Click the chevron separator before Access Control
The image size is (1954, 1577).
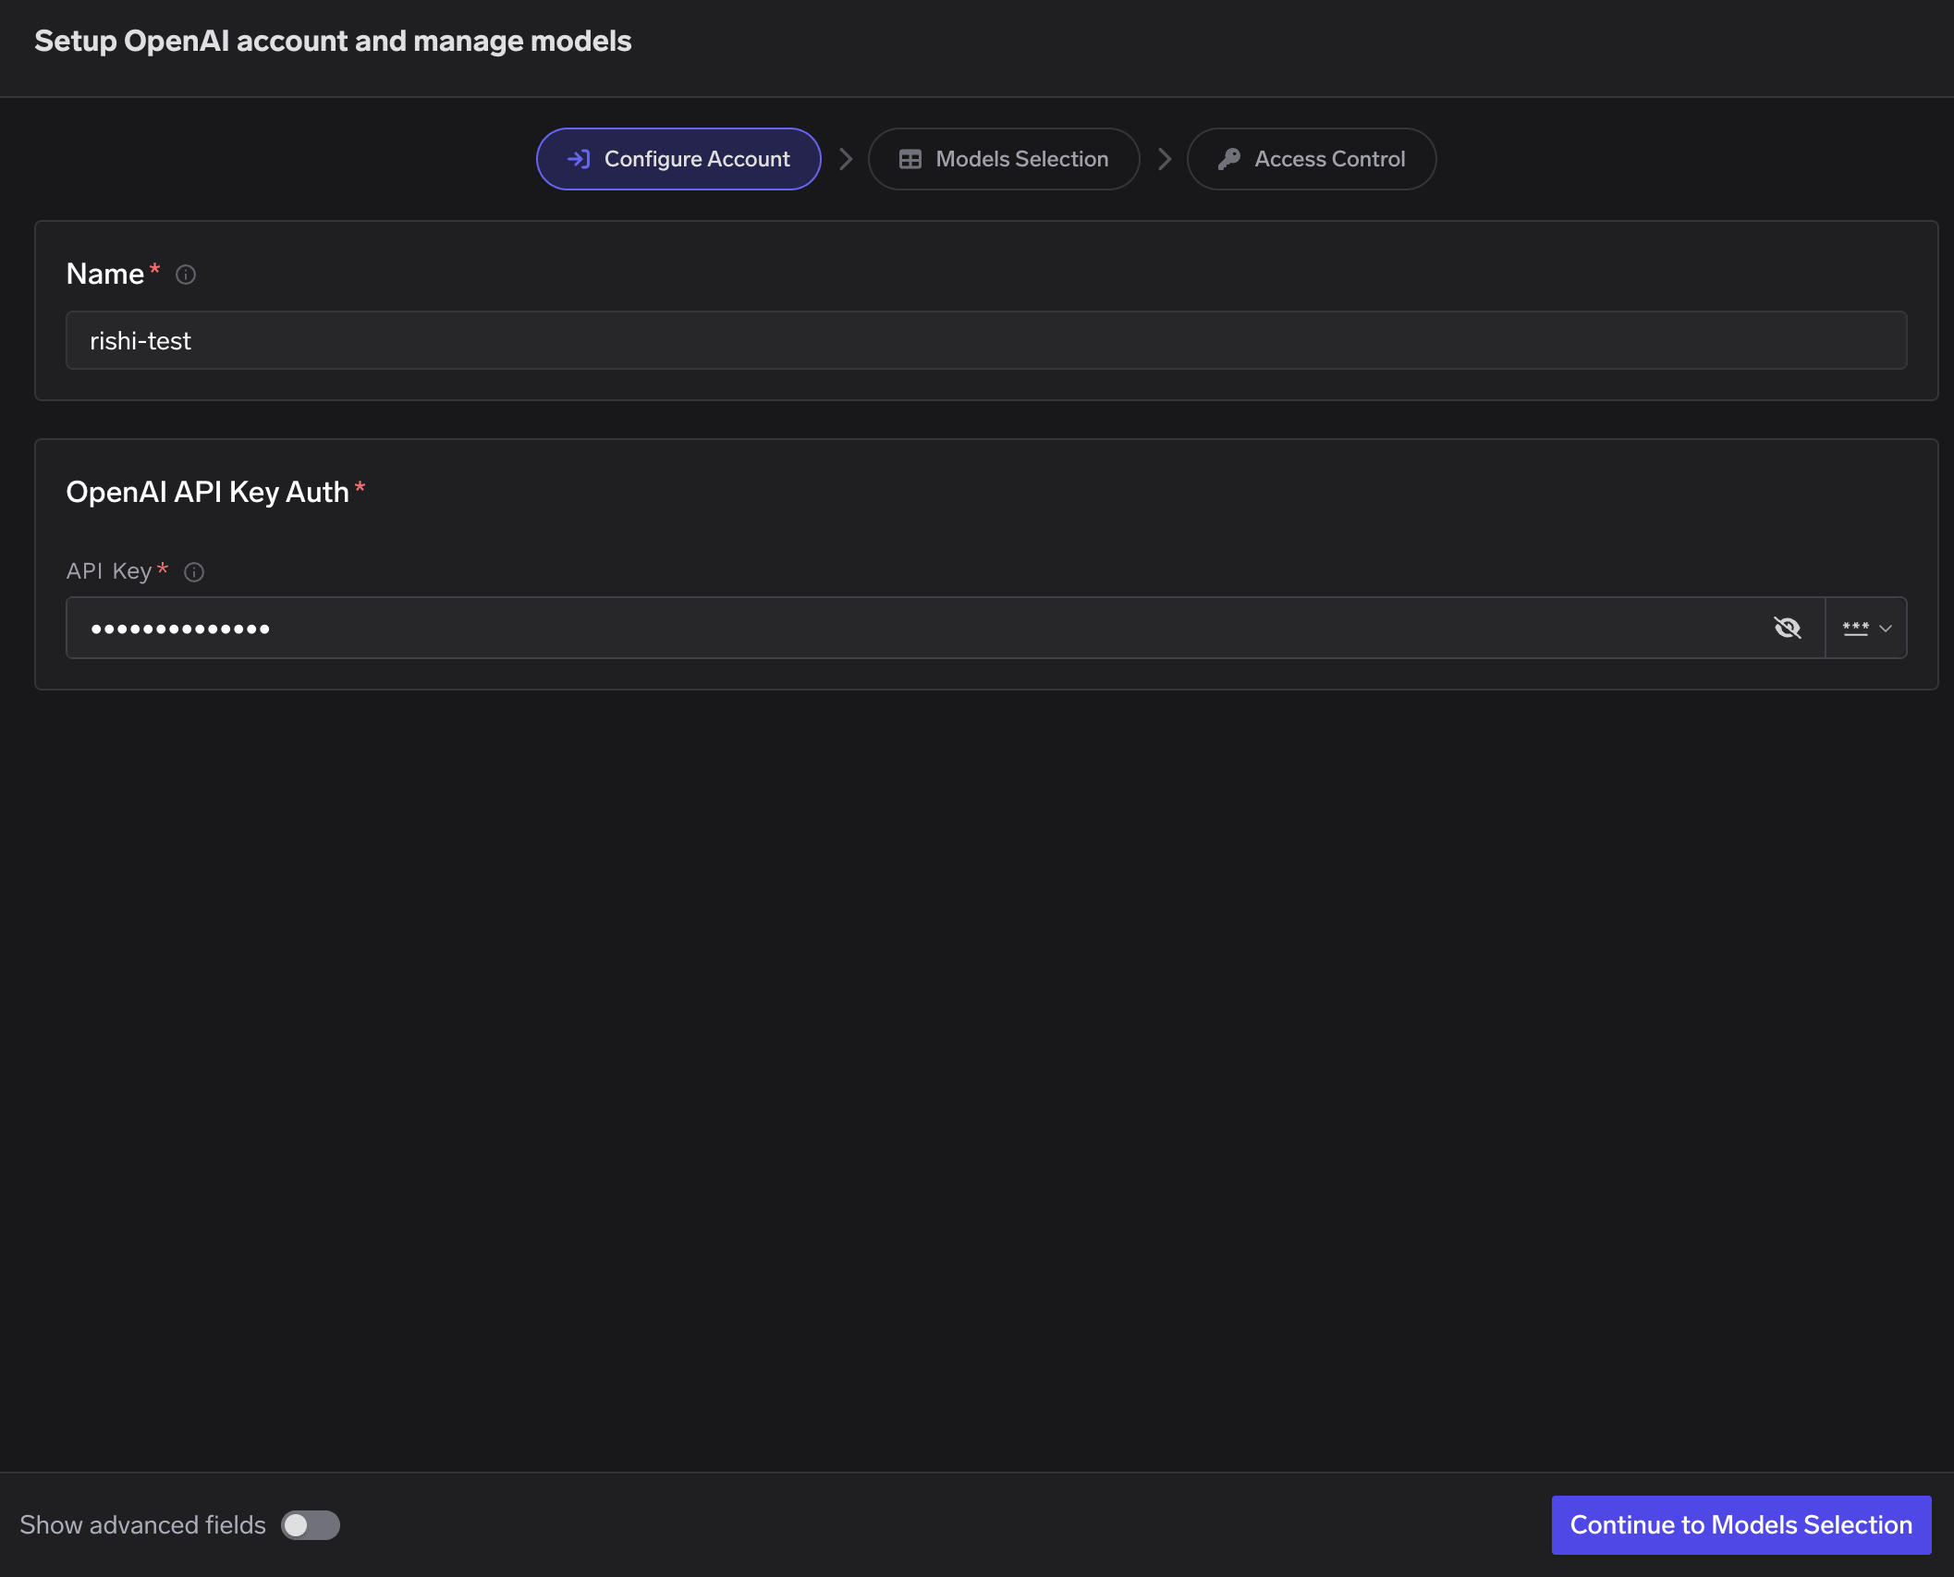tap(1166, 158)
